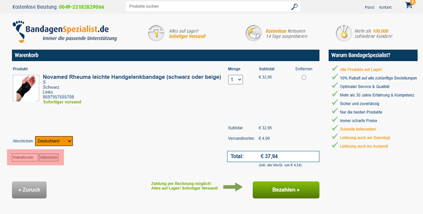Click 'Mehr als 30 Jahre Erfahrung & Kompetenz'
Screen dimensions: 423x214
tap(377, 95)
